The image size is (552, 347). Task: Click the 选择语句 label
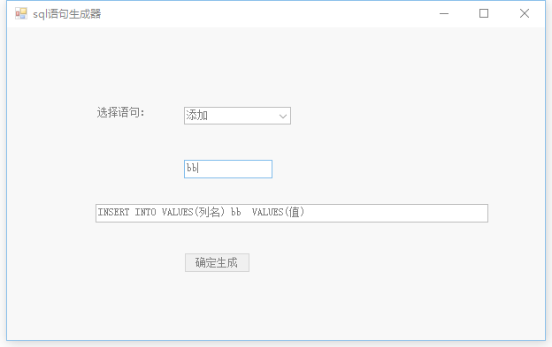pyautogui.click(x=120, y=112)
